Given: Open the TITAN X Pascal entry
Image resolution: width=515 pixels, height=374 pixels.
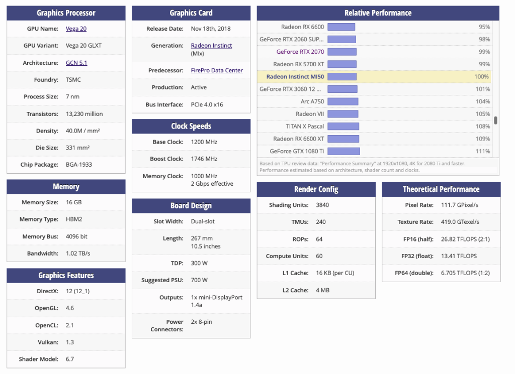Looking at the screenshot, I should tap(305, 127).
